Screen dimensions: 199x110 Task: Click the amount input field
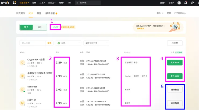pos(33,43)
